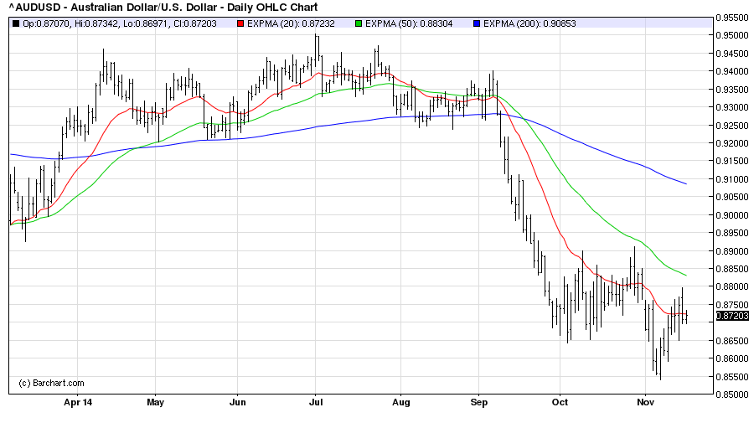Select the Sep marker on the date axis
The image size is (754, 428).
coord(478,402)
